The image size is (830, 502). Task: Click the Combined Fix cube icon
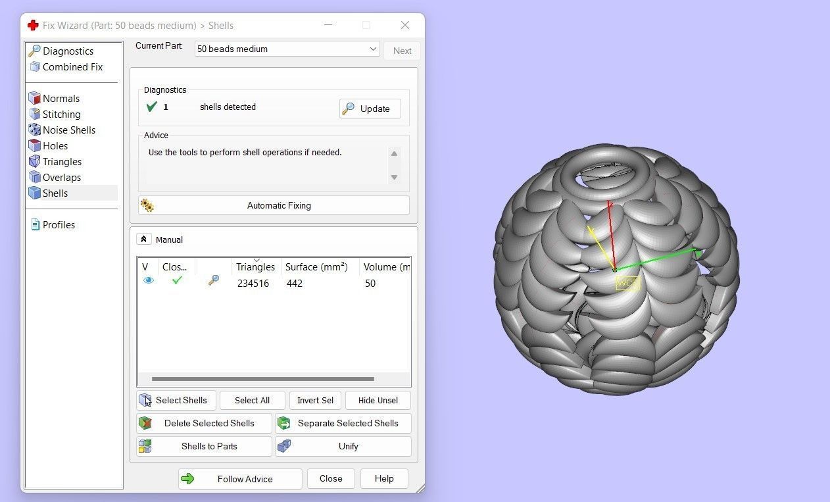click(x=35, y=66)
